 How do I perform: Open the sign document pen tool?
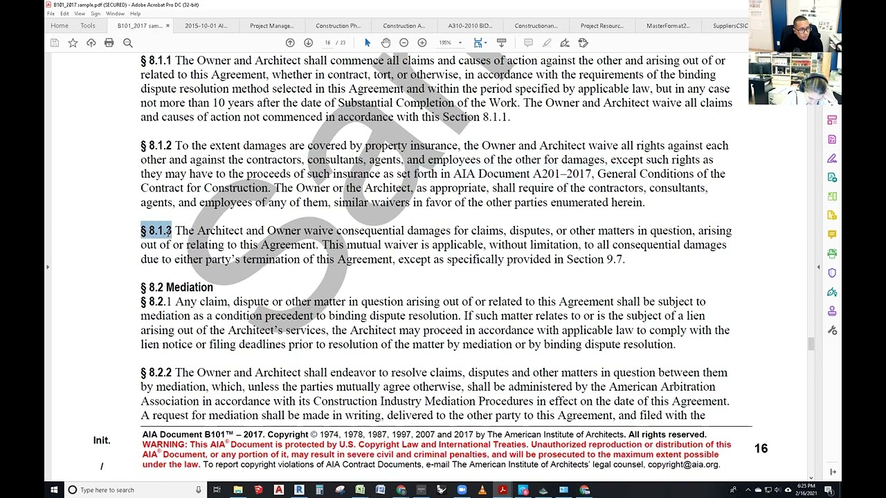click(565, 43)
